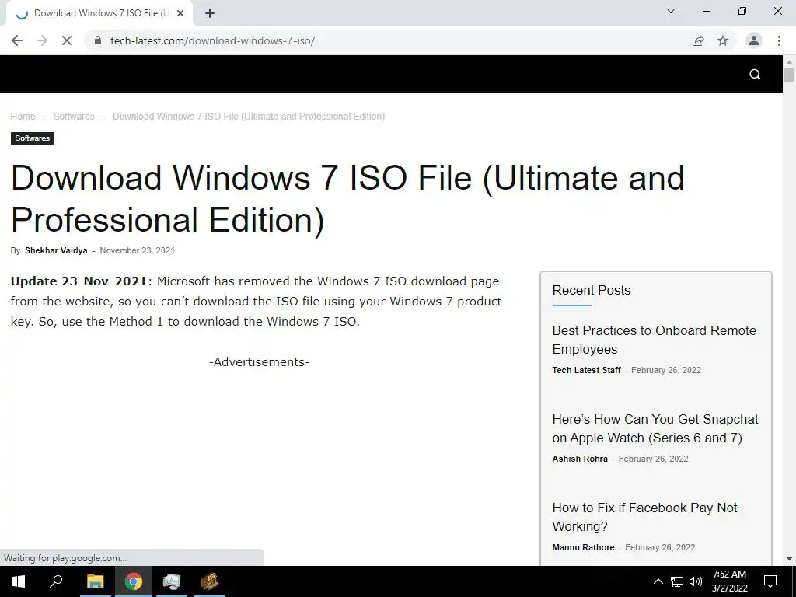The width and height of the screenshot is (796, 597).
Task: Open volume control tray icon
Action: [696, 581]
